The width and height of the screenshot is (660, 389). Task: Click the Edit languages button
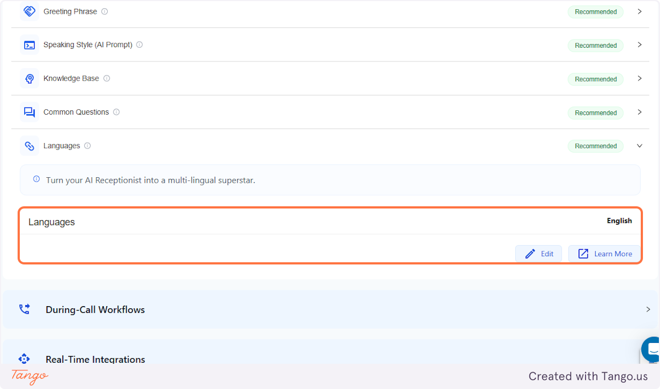[x=538, y=253]
